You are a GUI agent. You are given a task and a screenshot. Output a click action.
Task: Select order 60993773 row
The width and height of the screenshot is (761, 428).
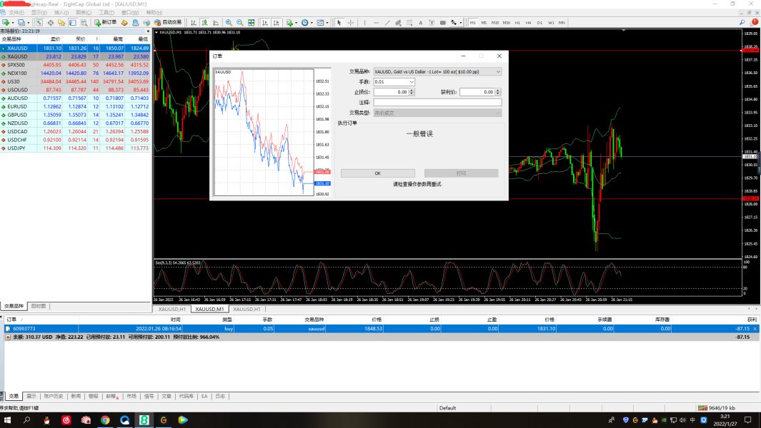(380, 328)
